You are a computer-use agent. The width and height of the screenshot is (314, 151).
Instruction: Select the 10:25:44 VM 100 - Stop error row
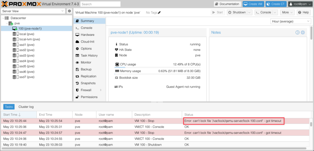(155, 121)
